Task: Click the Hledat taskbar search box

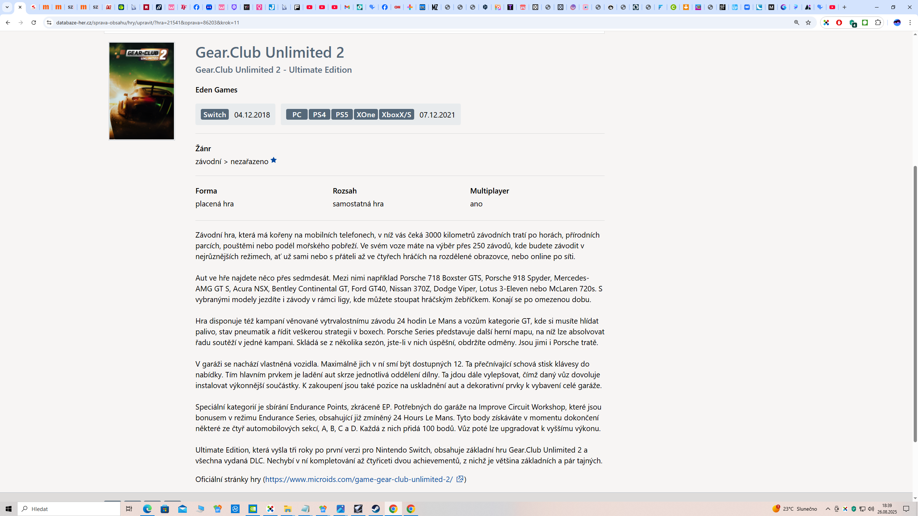Action: coord(69,509)
